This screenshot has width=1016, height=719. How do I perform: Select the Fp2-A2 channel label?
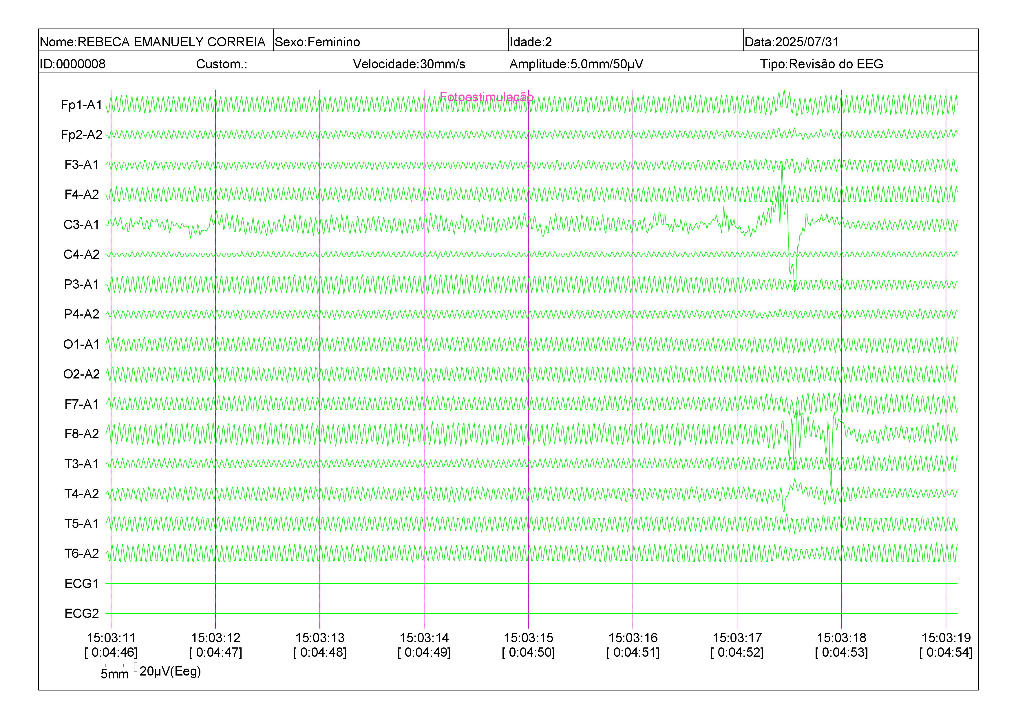click(x=81, y=134)
